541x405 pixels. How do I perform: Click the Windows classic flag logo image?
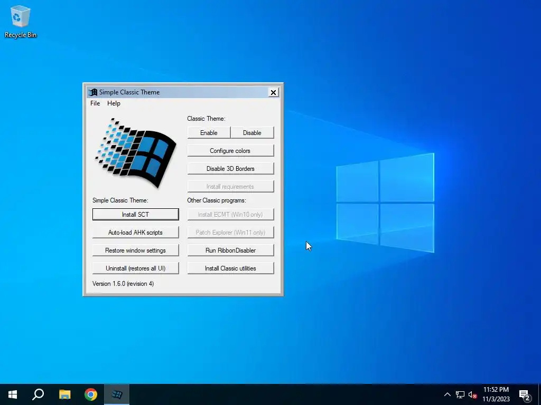136,153
